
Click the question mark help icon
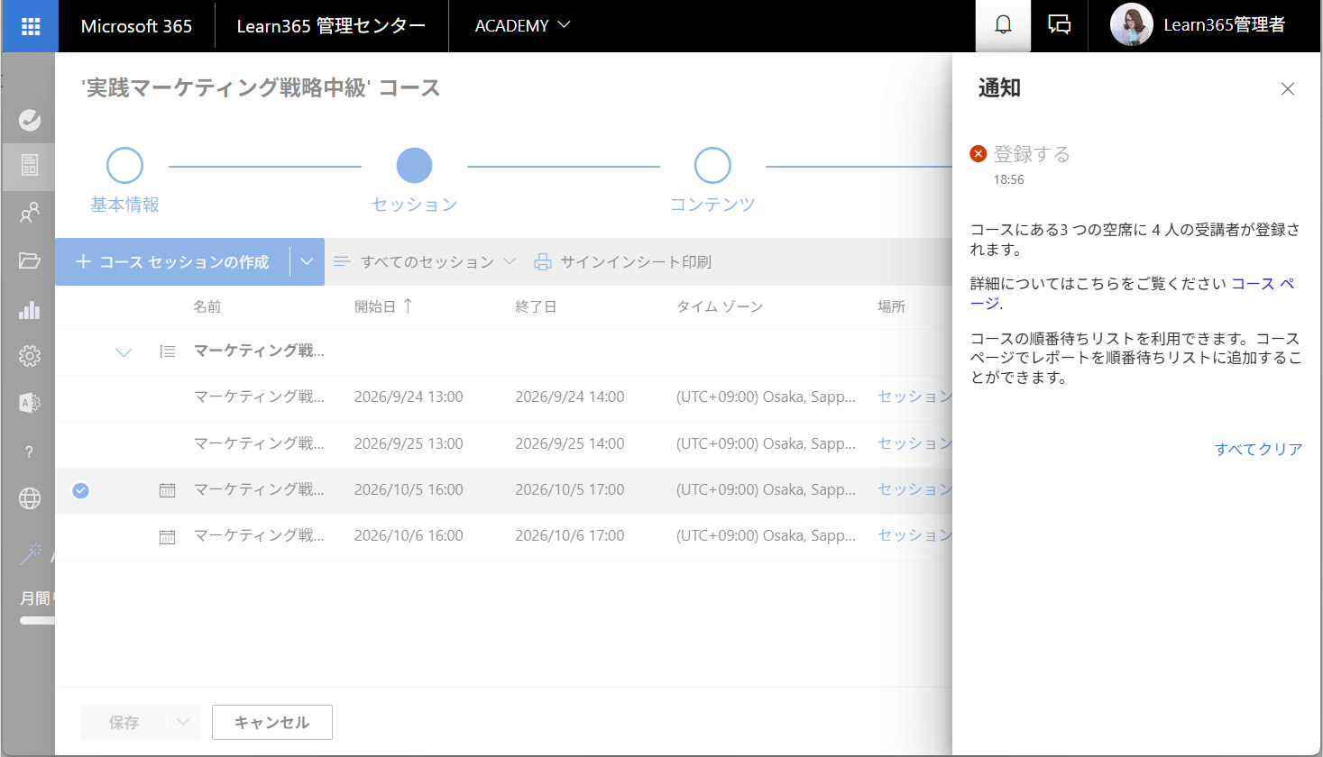[x=30, y=451]
